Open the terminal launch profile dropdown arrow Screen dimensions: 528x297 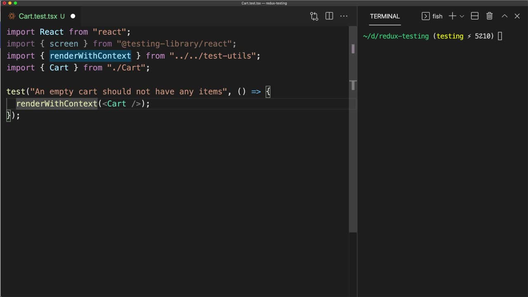coord(462,16)
